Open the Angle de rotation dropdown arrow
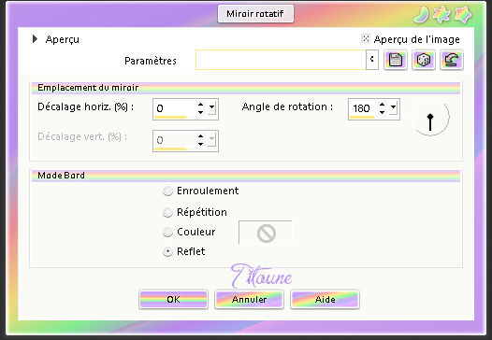Screen dimensions: 492x340 pyautogui.click(x=393, y=107)
